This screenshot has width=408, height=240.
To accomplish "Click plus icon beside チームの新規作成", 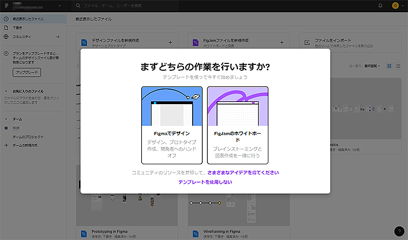I will tap(6, 146).
